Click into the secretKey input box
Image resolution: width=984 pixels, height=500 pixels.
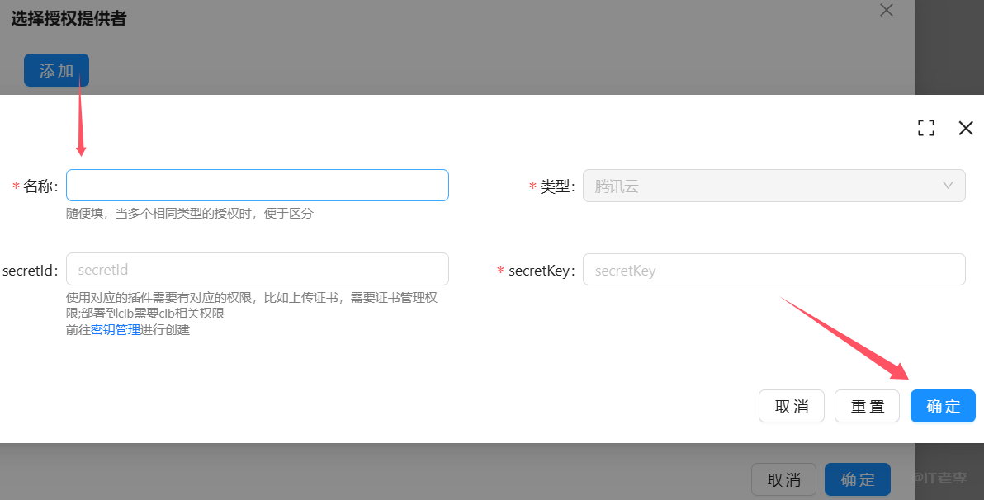[x=773, y=270]
